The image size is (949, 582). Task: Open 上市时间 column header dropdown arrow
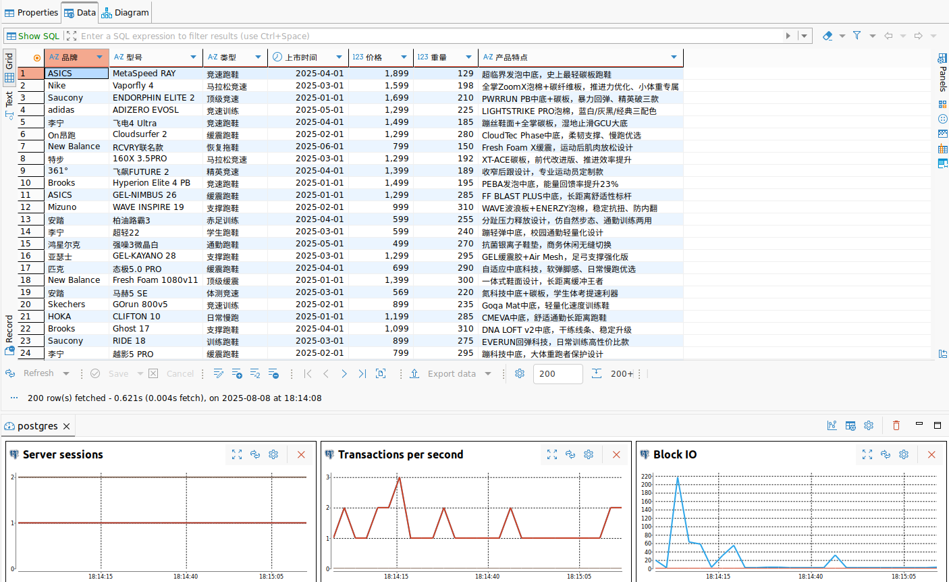tap(340, 57)
